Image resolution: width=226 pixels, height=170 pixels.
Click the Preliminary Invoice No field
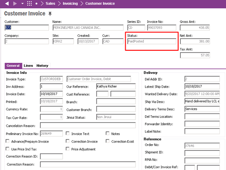[52, 134]
